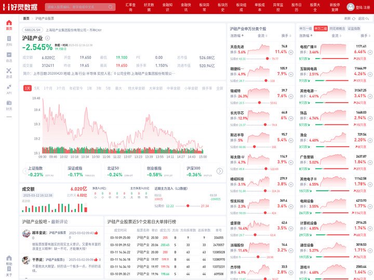This screenshot has height=280, width=374.
Task: Add 沪硅产业 to watchlist plus icon
Action: pos(47,38)
